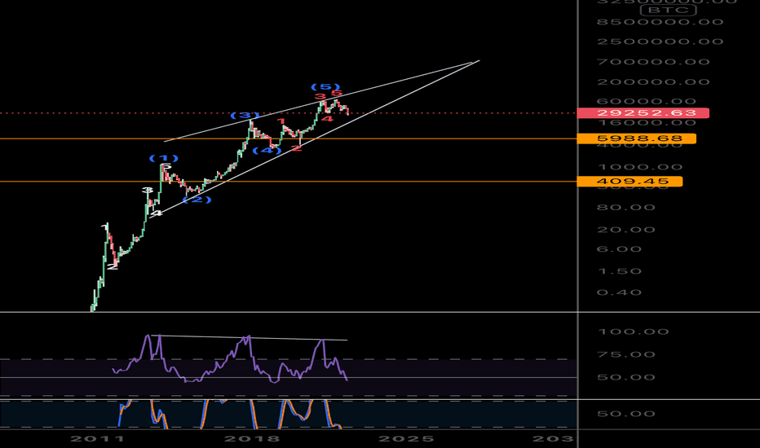Click the 75.00 label on RSI axis
Screen dimensions: 760x448
(626, 354)
